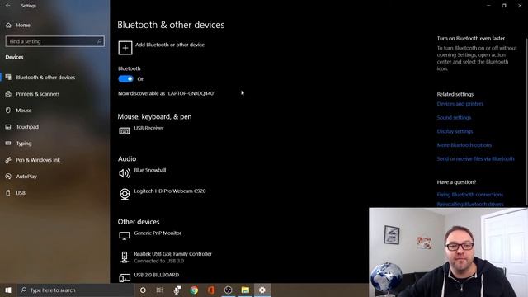Open the Home settings page
This screenshot has height=297, width=528.
pyautogui.click(x=23, y=26)
